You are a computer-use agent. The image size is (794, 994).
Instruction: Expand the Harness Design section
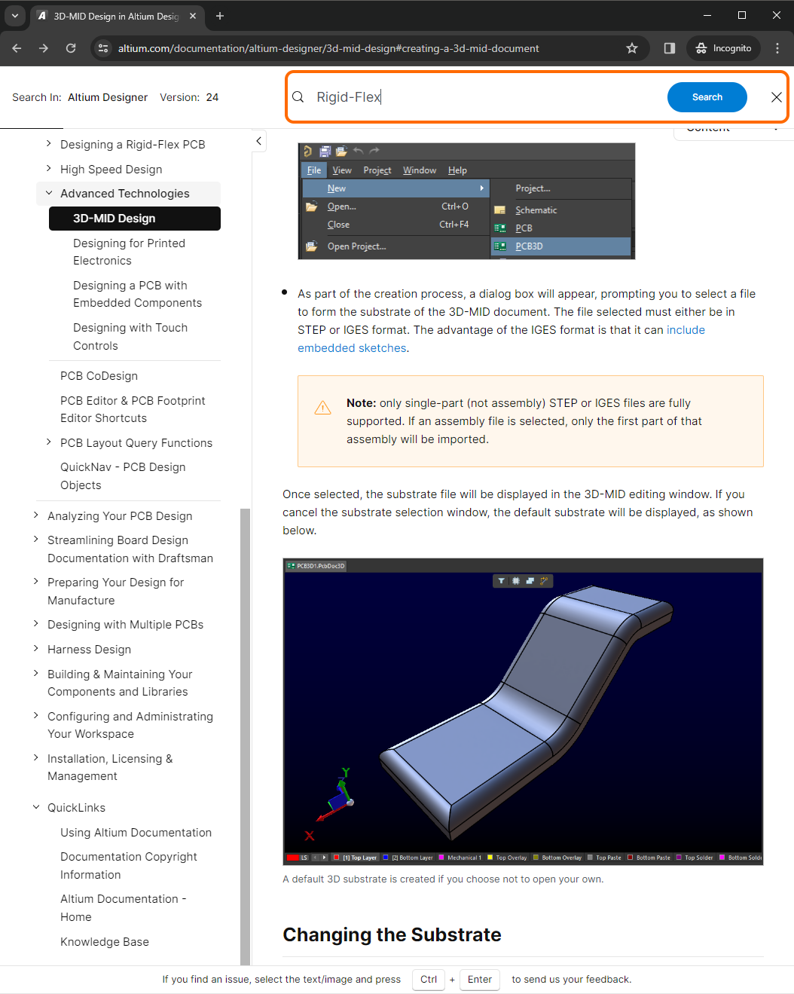coord(35,649)
